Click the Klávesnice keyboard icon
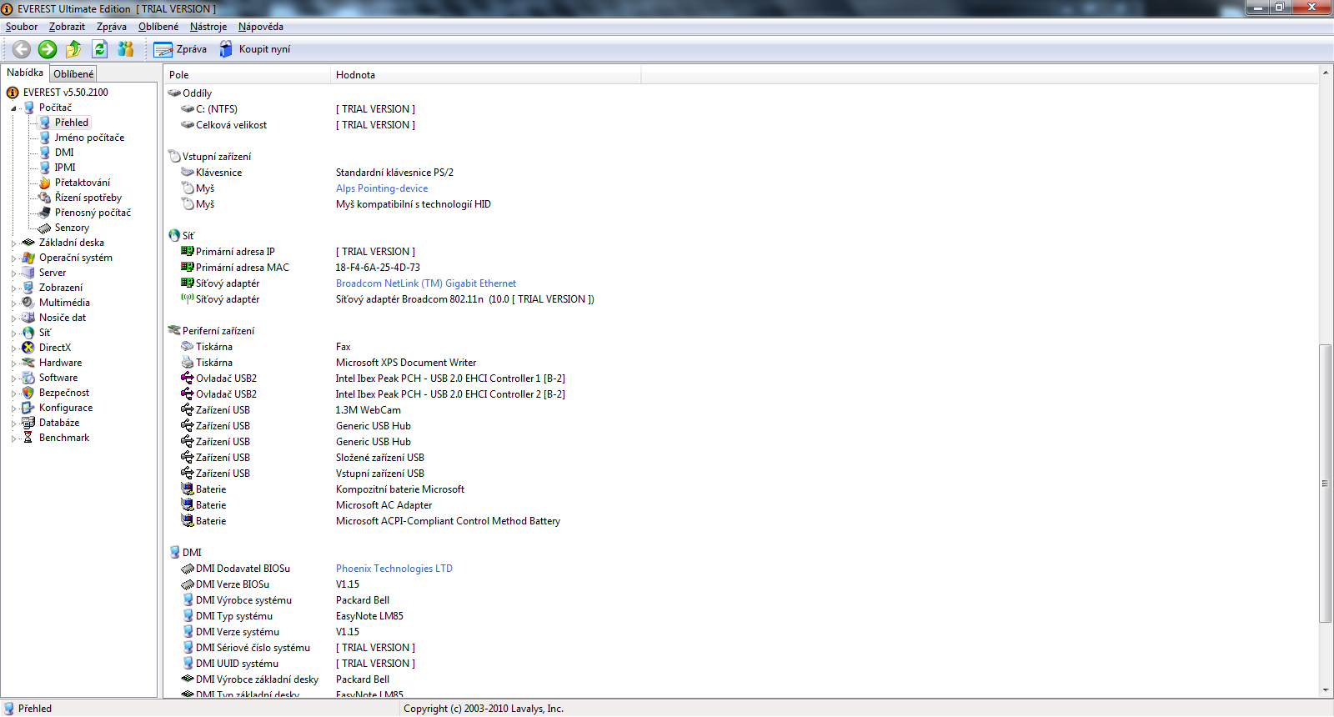1334x717 pixels. pos(188,173)
